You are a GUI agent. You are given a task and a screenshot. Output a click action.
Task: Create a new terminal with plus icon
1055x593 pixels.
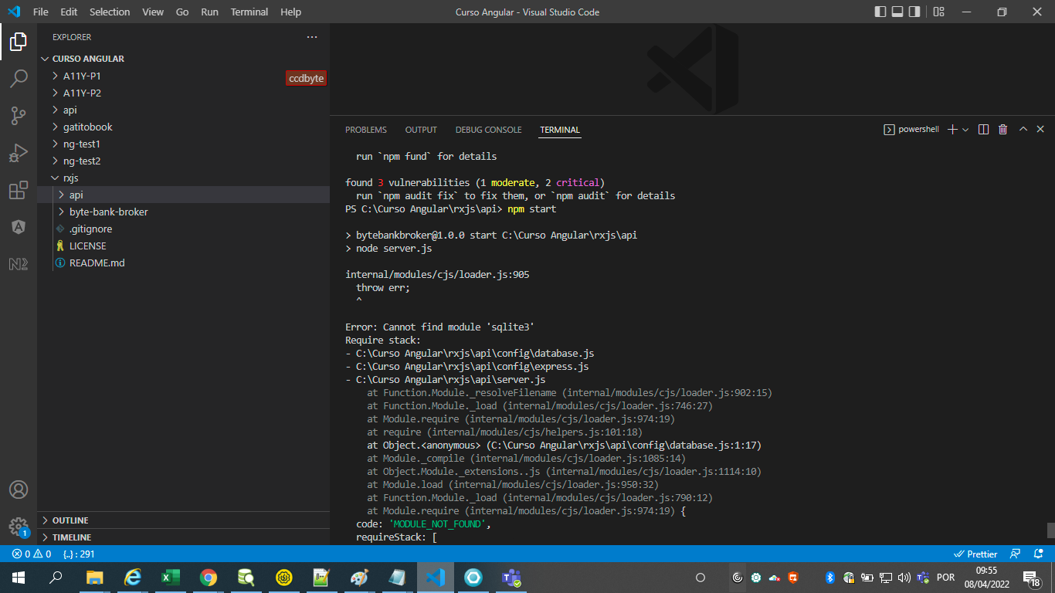coord(953,130)
